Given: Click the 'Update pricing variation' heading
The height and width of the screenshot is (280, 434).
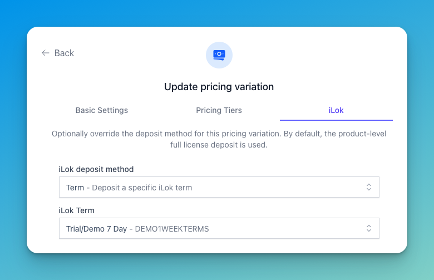Looking at the screenshot, I should (219, 87).
